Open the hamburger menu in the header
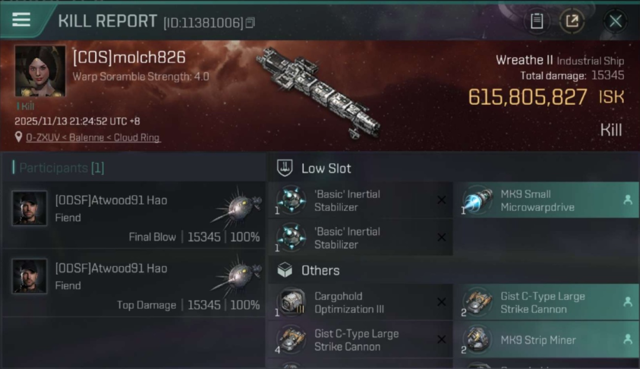This screenshot has width=640, height=369. tap(21, 20)
